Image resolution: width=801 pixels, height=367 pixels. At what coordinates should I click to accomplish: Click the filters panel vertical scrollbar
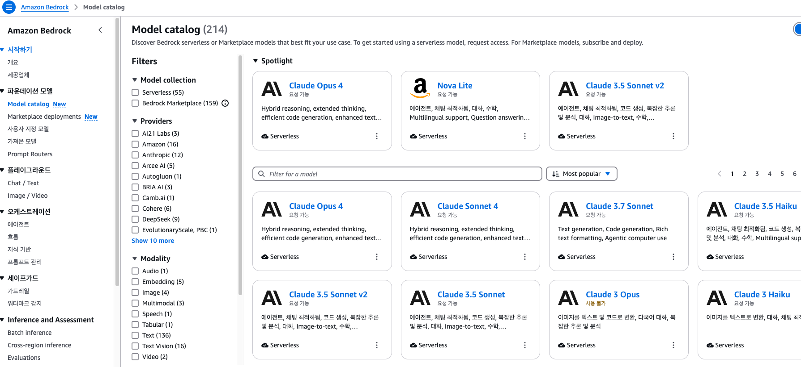240,175
